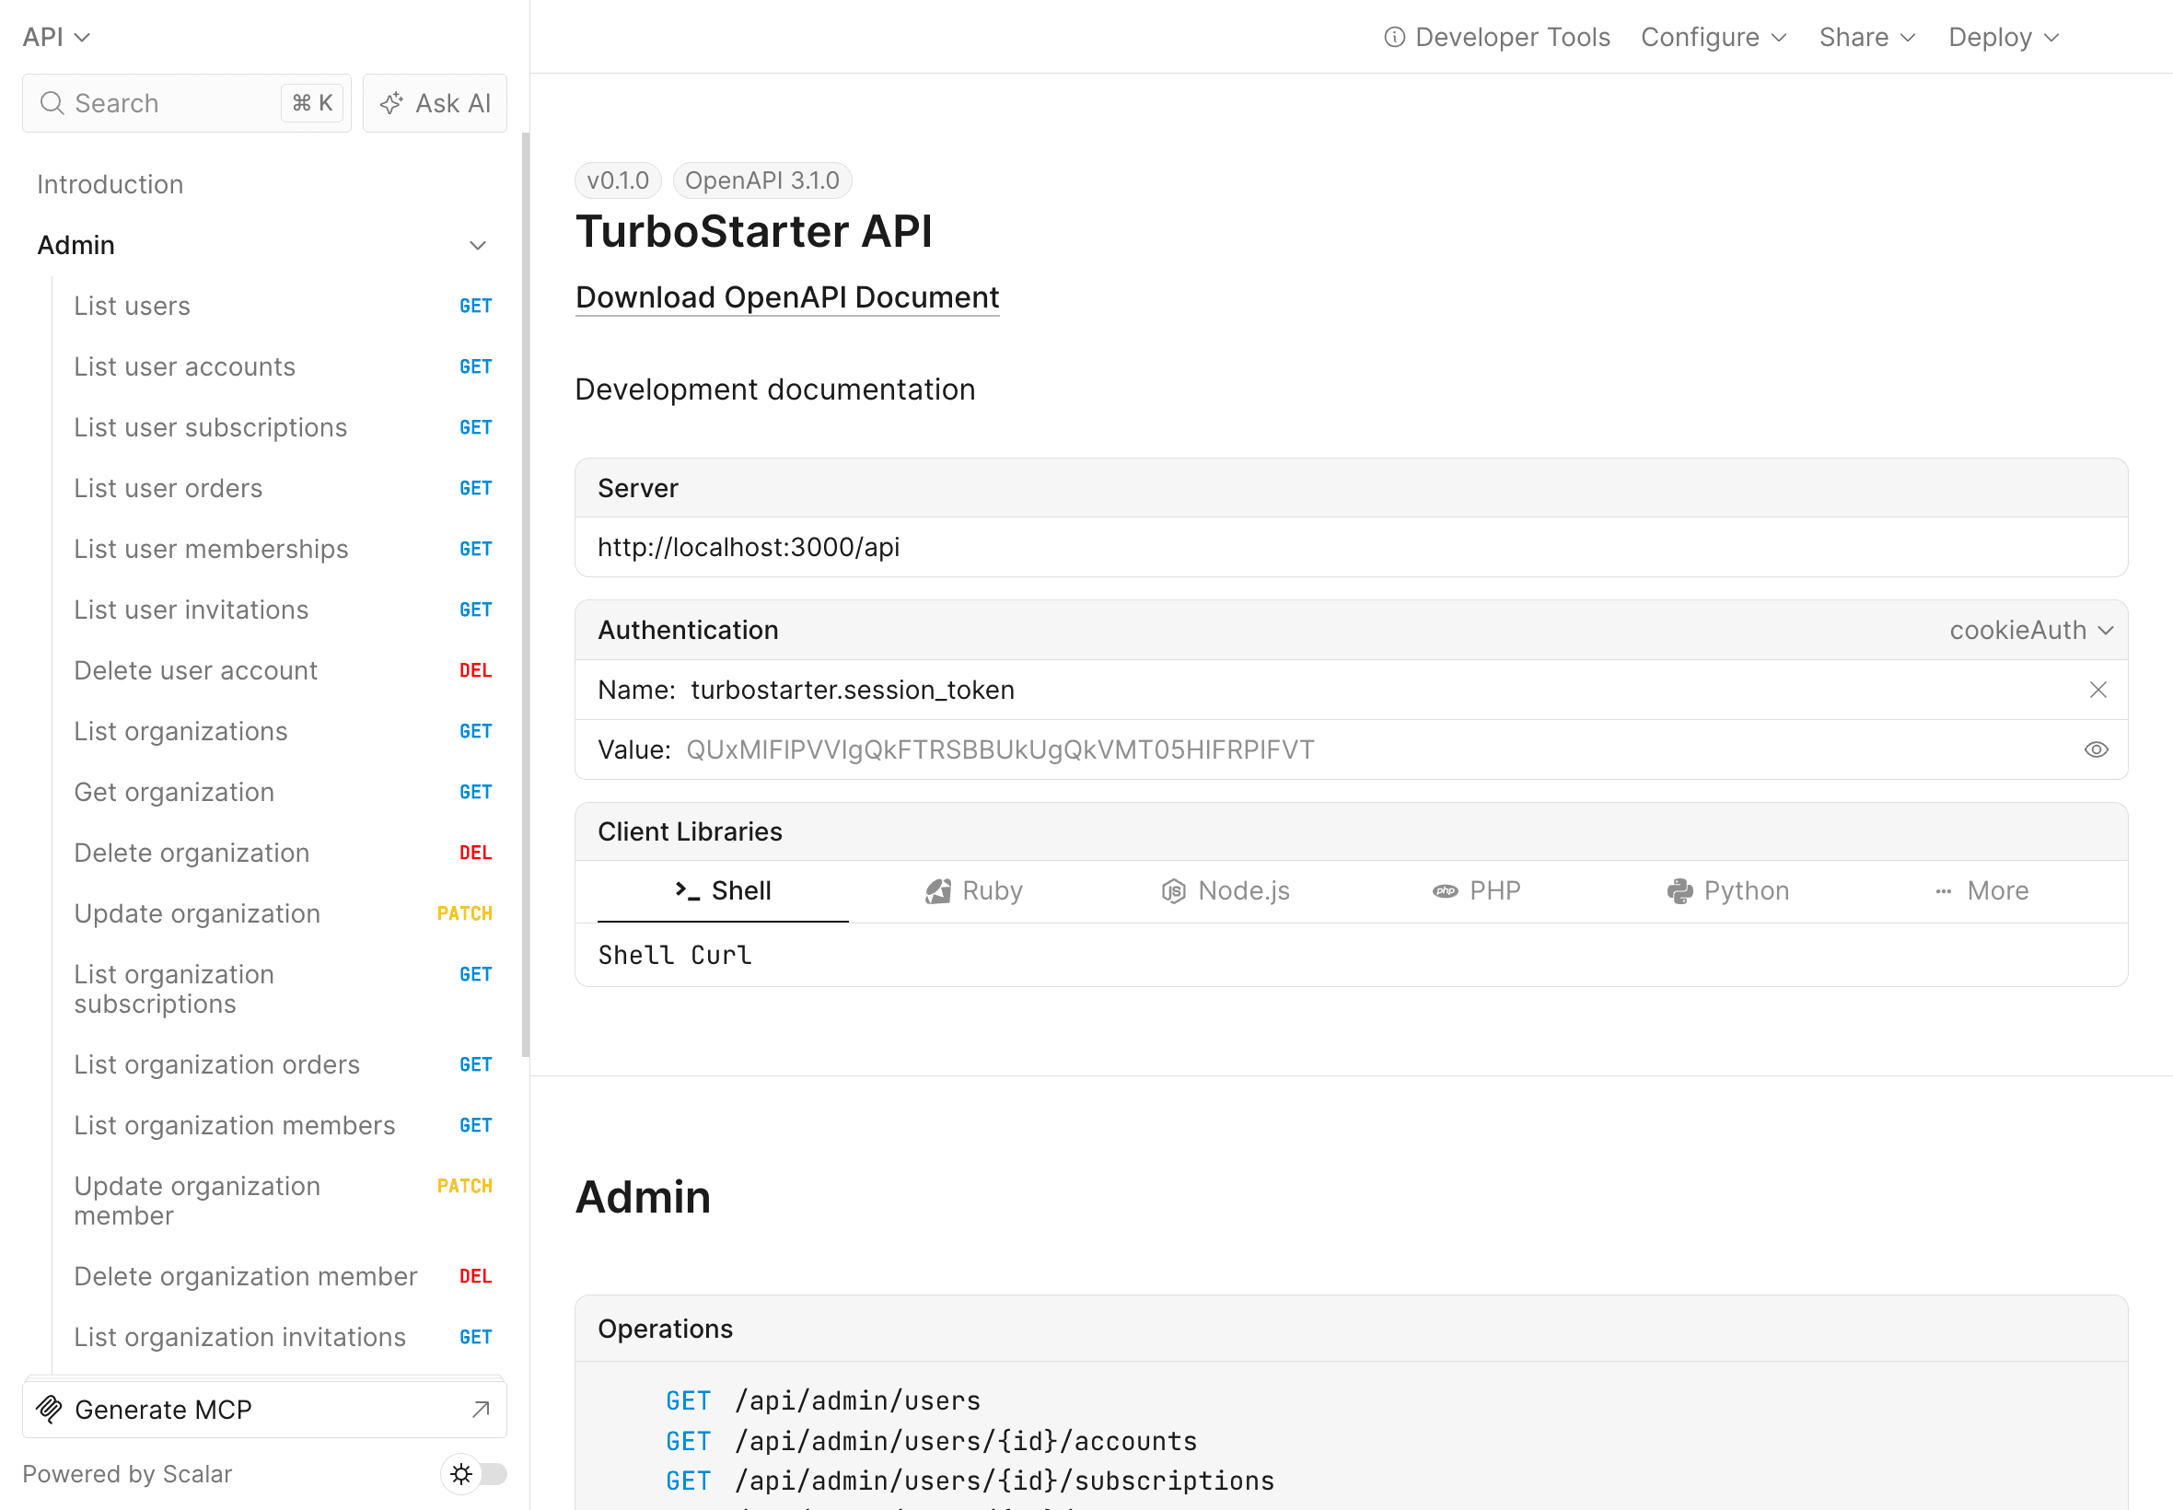The height and width of the screenshot is (1510, 2173).
Task: Click the Generate MCP external arrow icon
Action: [481, 1410]
